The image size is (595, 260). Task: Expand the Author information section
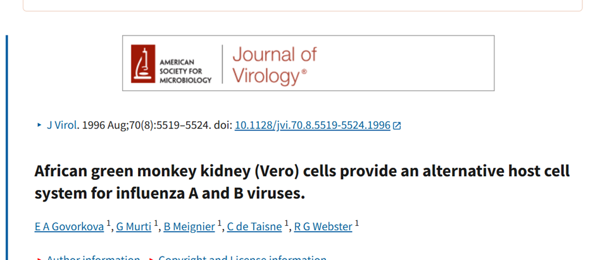pos(93,257)
